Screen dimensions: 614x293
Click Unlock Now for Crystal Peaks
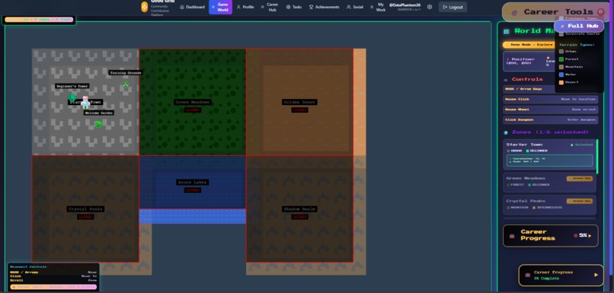(x=580, y=201)
